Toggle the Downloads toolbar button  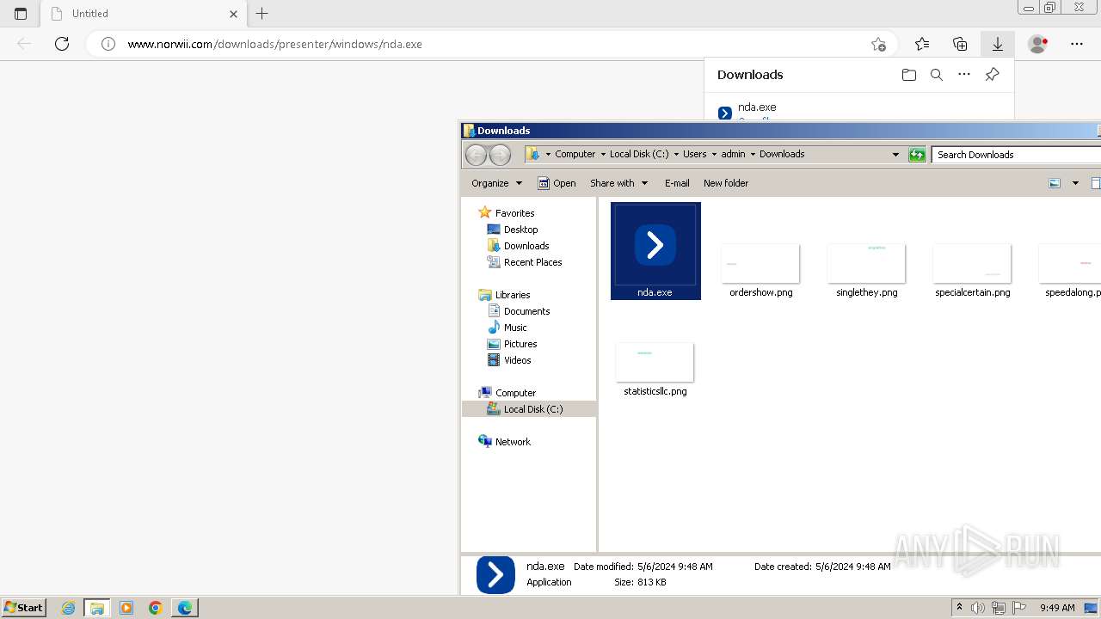pos(998,44)
